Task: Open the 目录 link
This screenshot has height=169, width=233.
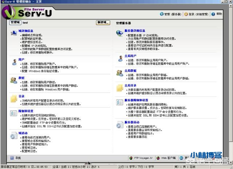Action: tap(21, 96)
